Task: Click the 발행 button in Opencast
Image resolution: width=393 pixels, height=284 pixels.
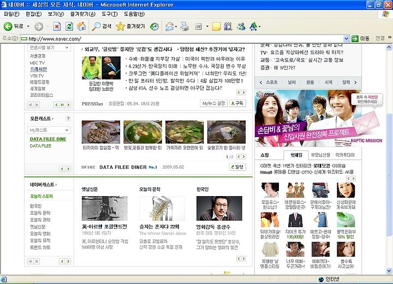Action: click(x=237, y=167)
